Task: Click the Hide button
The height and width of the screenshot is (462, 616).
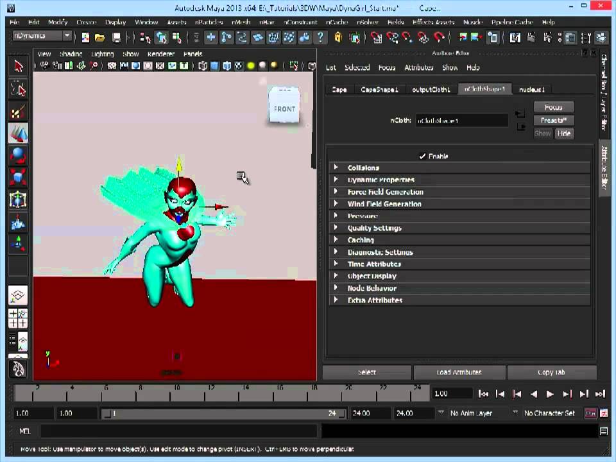Action: 564,133
